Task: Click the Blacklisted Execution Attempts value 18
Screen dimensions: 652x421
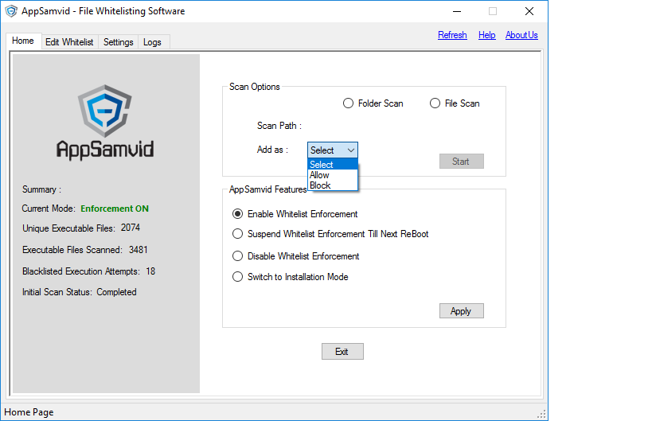Action: [150, 271]
